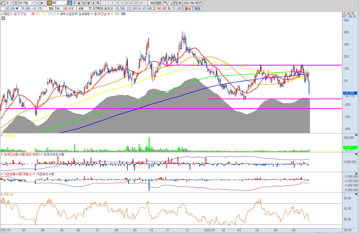Toggle the 기관보유수량 indicator marker
The height and width of the screenshot is (233, 359).
(x=34, y=174)
